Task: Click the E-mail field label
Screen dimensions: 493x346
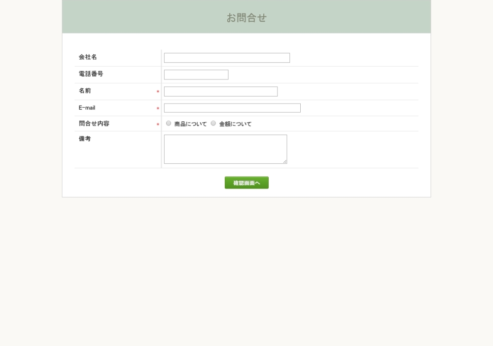Action: pyautogui.click(x=87, y=108)
